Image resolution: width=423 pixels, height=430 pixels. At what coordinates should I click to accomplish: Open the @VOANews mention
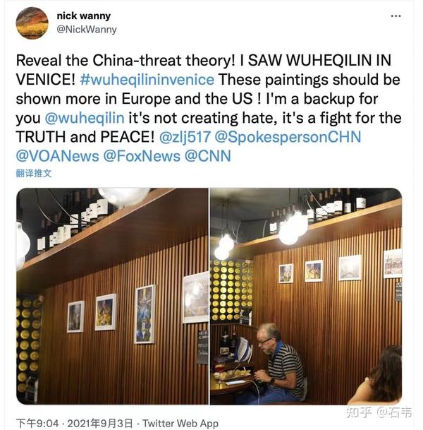coord(58,156)
